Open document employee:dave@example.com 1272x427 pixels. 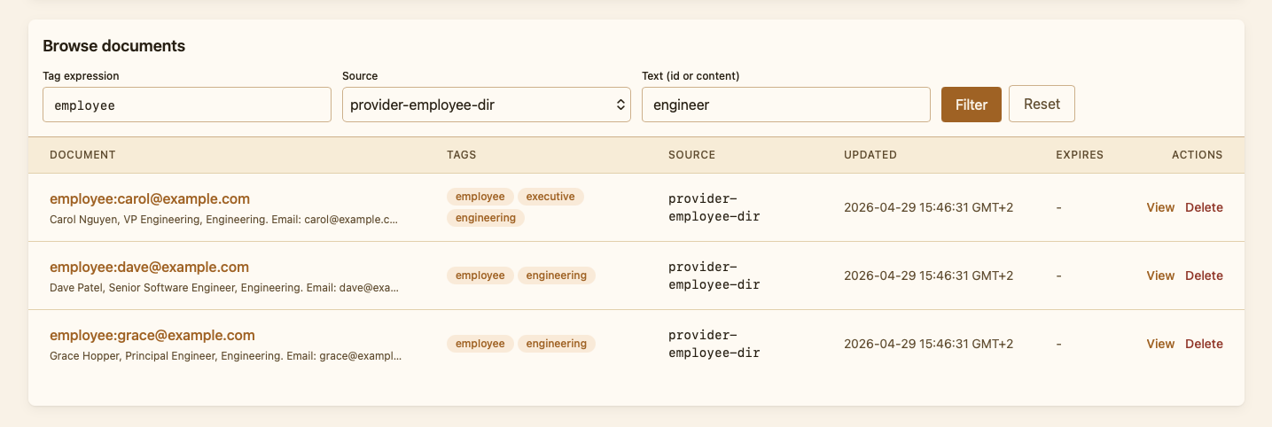click(149, 267)
